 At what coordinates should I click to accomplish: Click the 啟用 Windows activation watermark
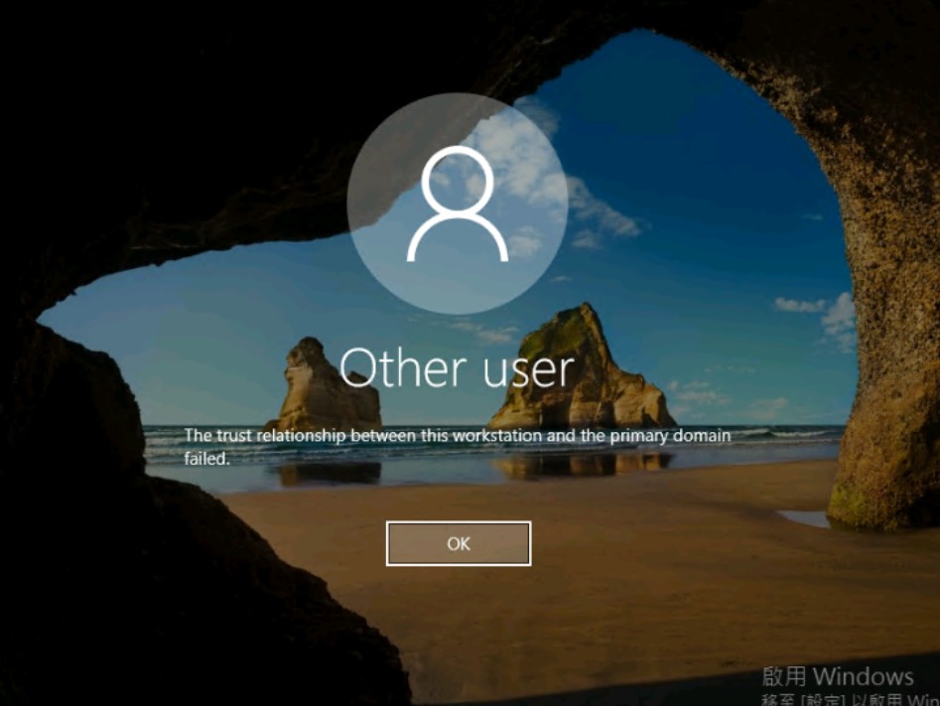pos(837,677)
